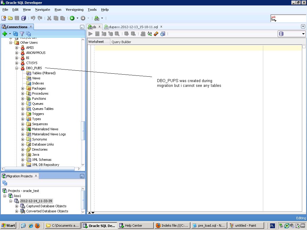Switch to the Query Builder tab
Viewport: 307px width, 230px height.
click(x=121, y=42)
